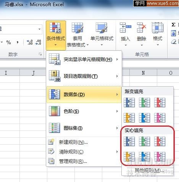Expand the 单元格样式 dropdown arrow
This screenshot has width=179, height=182.
click(x=102, y=45)
